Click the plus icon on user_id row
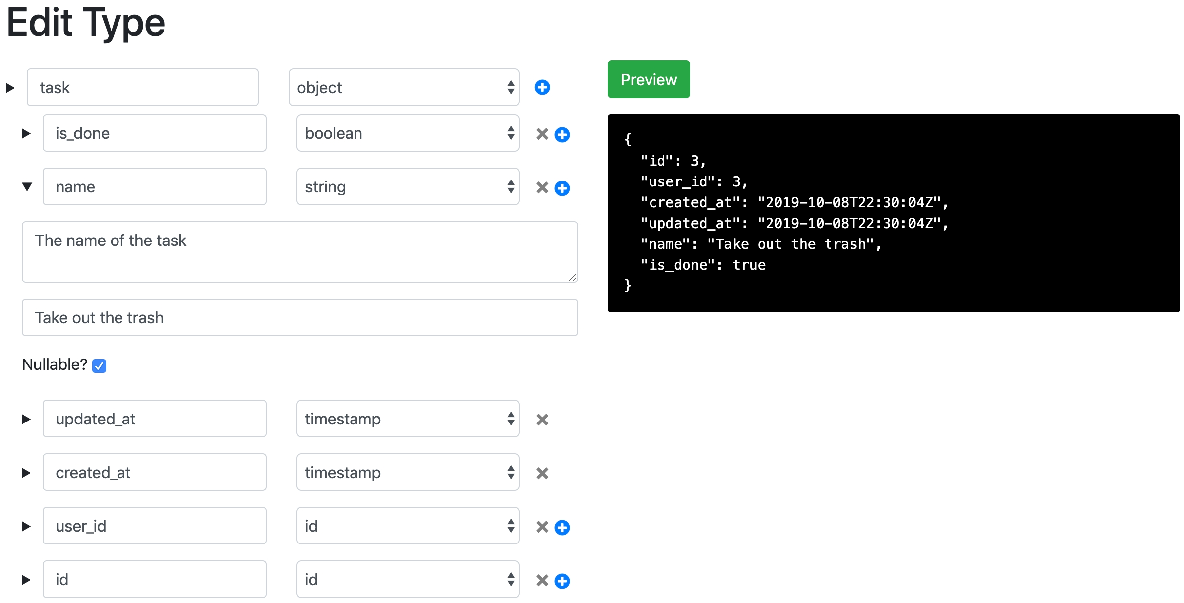Viewport: 1184px width, 603px height. pos(562,527)
